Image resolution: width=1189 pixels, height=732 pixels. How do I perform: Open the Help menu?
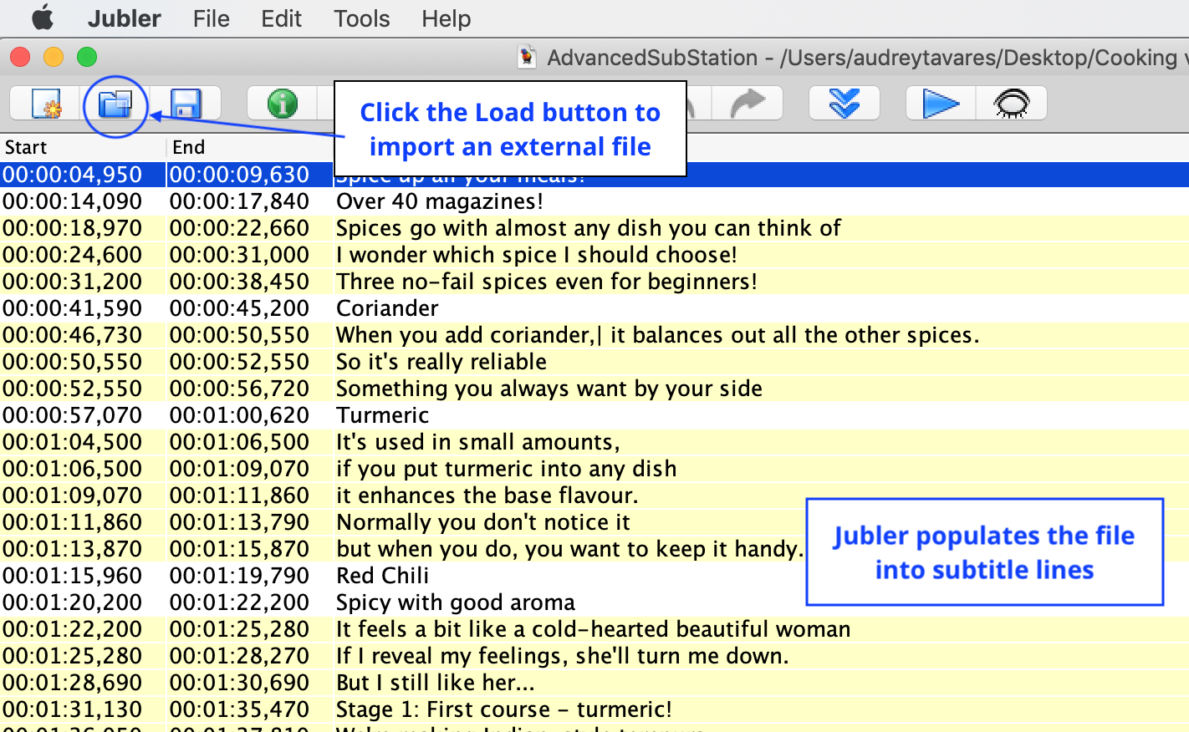447,18
